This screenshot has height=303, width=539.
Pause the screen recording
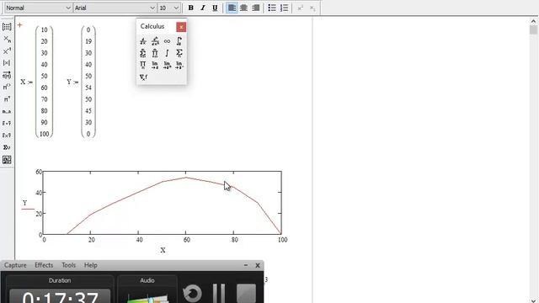pos(219,293)
